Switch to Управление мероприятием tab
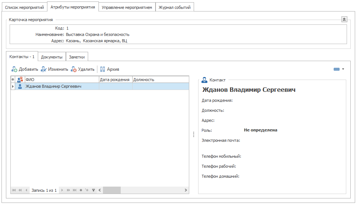 coord(127,7)
